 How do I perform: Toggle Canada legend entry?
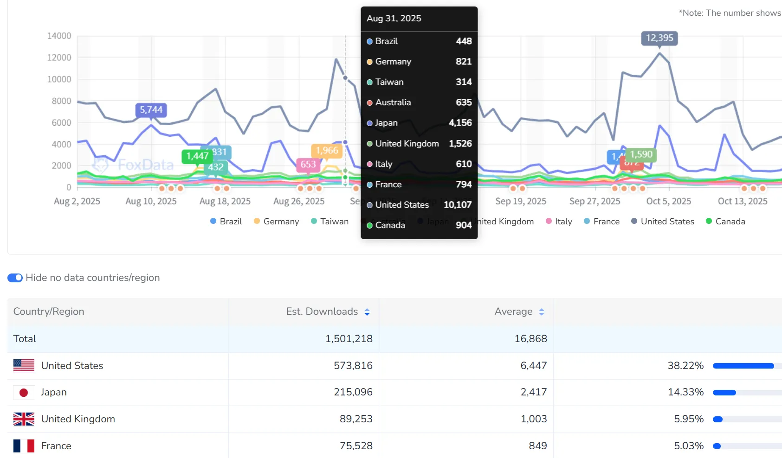[725, 222]
